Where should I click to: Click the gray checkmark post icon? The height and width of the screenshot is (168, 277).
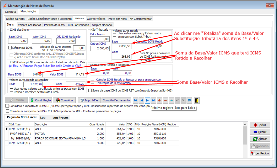click(177, 100)
